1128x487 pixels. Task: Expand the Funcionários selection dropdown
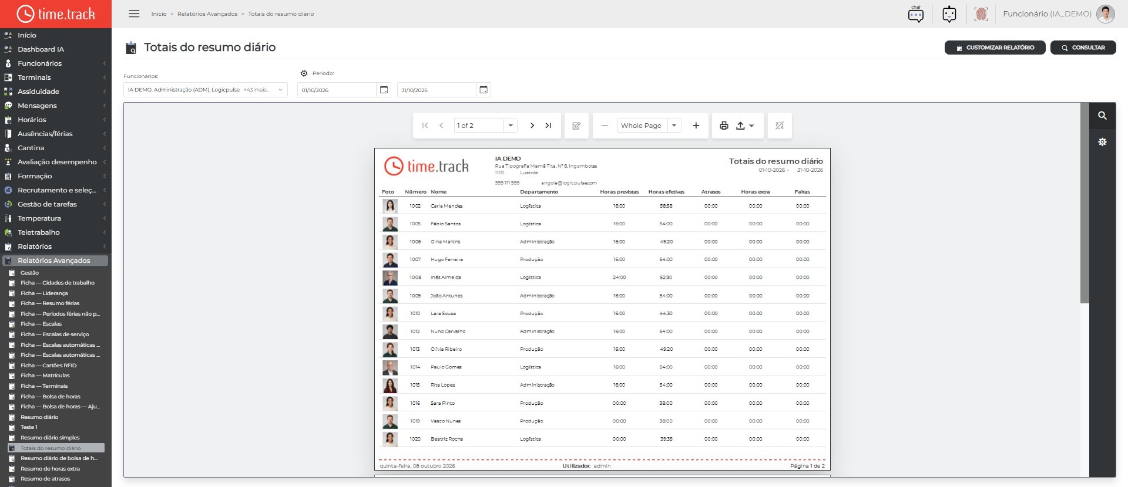tap(205, 90)
